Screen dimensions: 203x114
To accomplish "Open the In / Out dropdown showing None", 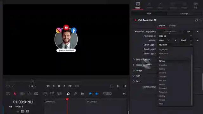I will point(164,40).
